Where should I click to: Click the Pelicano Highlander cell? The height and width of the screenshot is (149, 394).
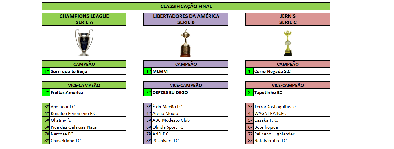click(292, 134)
